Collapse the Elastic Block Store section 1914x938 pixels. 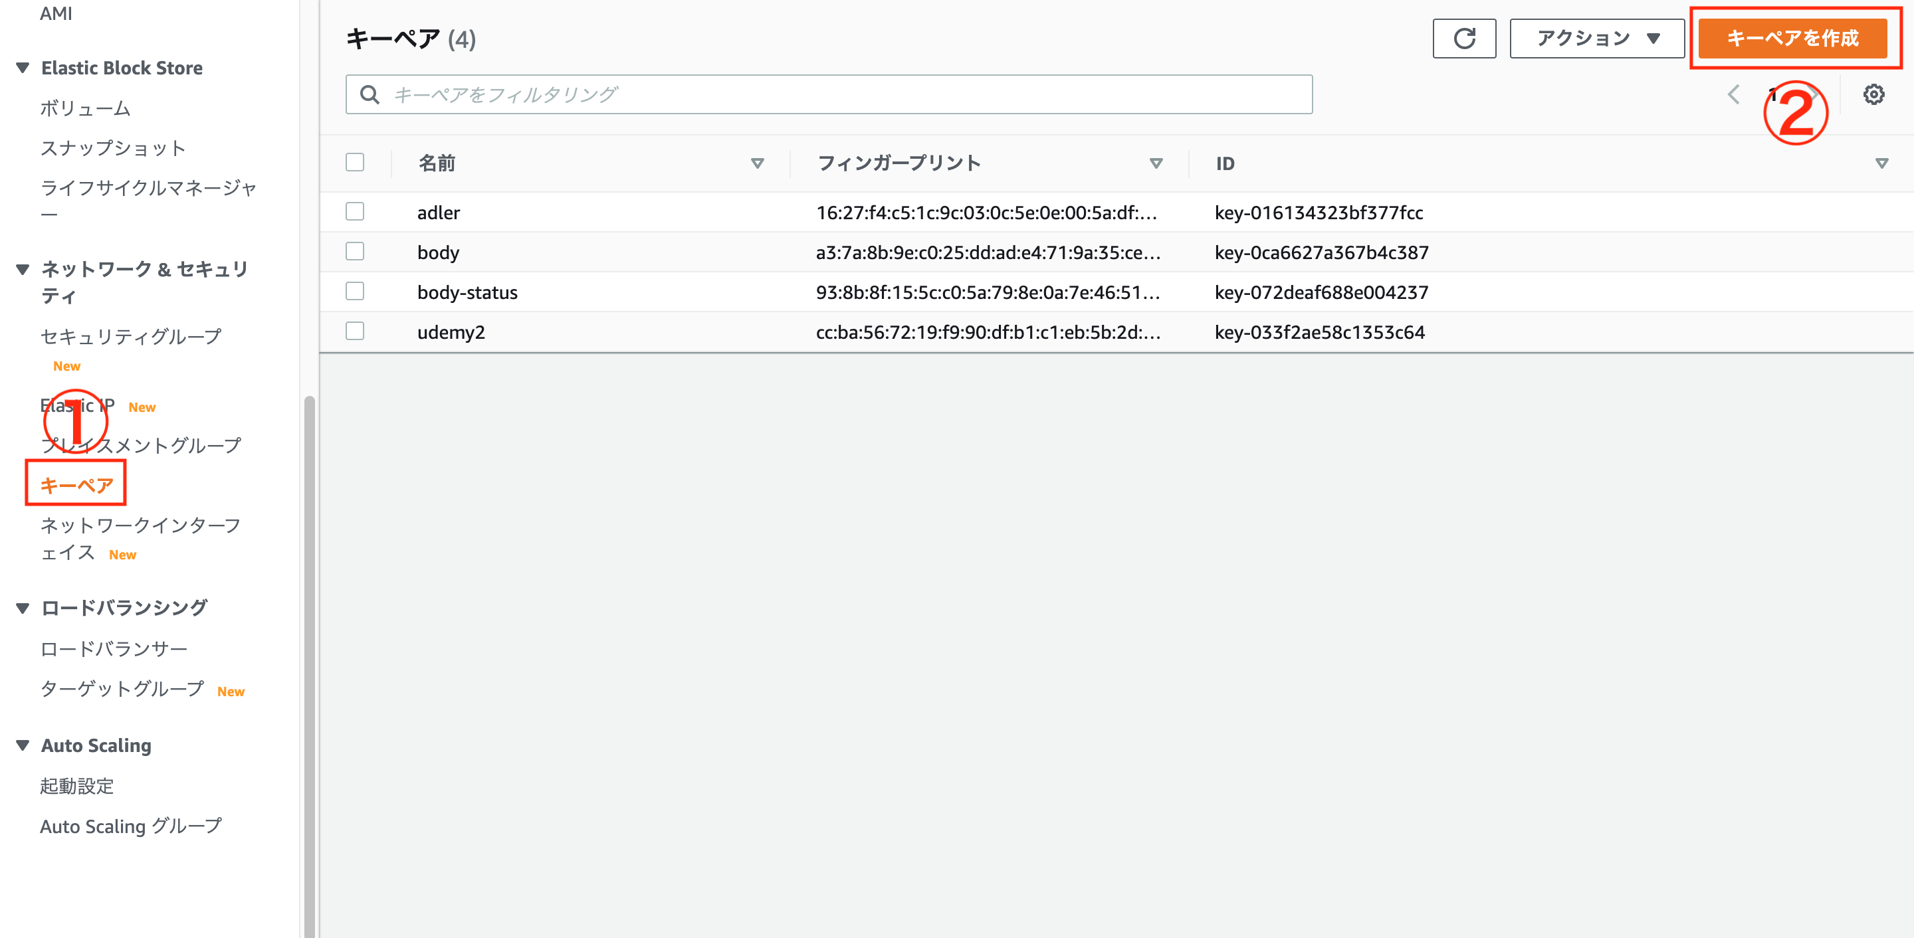coord(21,68)
